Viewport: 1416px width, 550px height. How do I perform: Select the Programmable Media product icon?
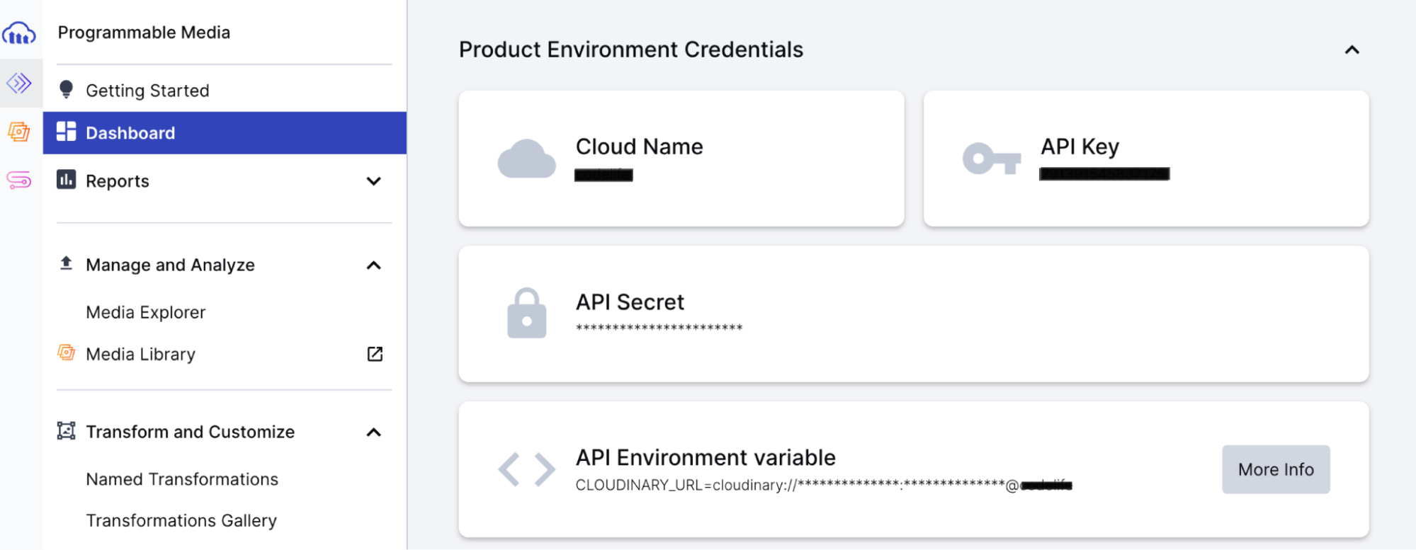click(19, 84)
